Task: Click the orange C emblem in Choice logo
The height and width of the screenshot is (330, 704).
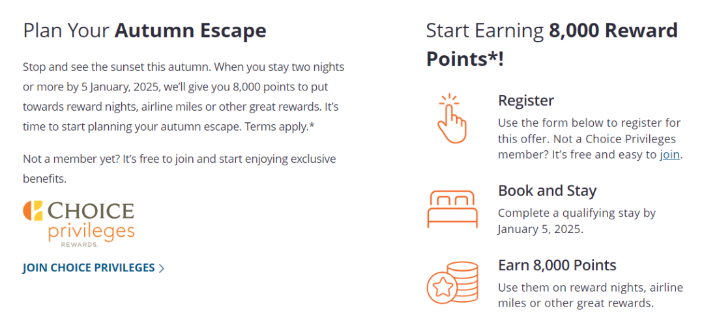Action: pos(33,211)
